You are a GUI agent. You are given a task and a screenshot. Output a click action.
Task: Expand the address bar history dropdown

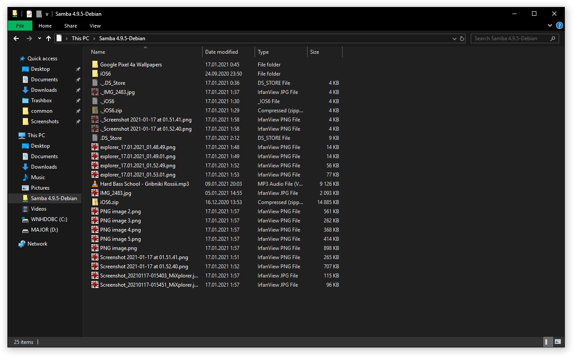click(x=454, y=38)
